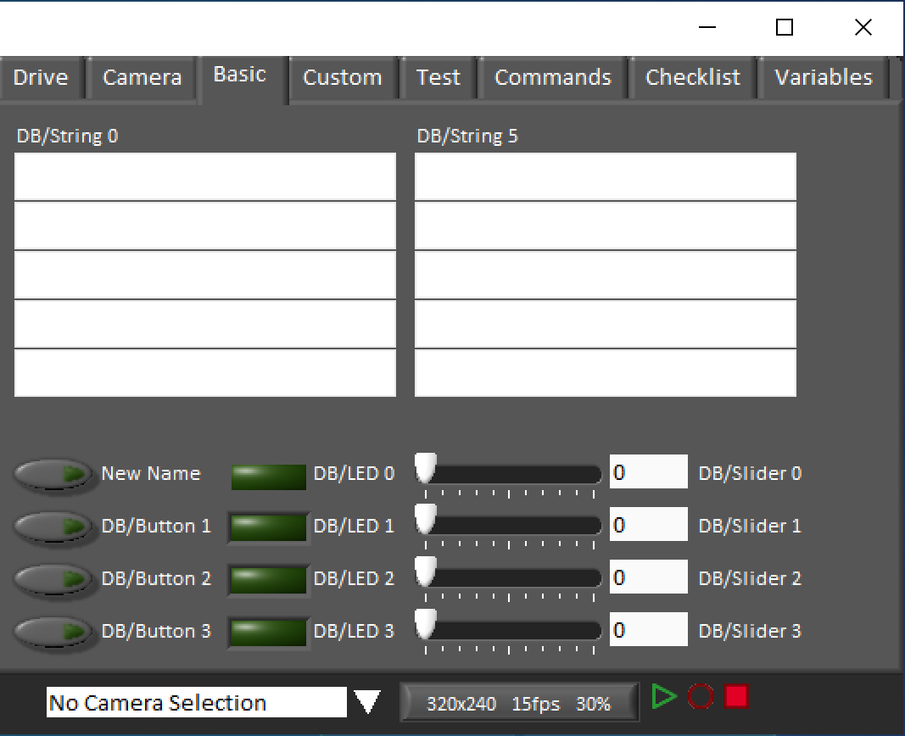Click the first DB/String 0 text field
This screenshot has width=905, height=736.
pyautogui.click(x=205, y=177)
